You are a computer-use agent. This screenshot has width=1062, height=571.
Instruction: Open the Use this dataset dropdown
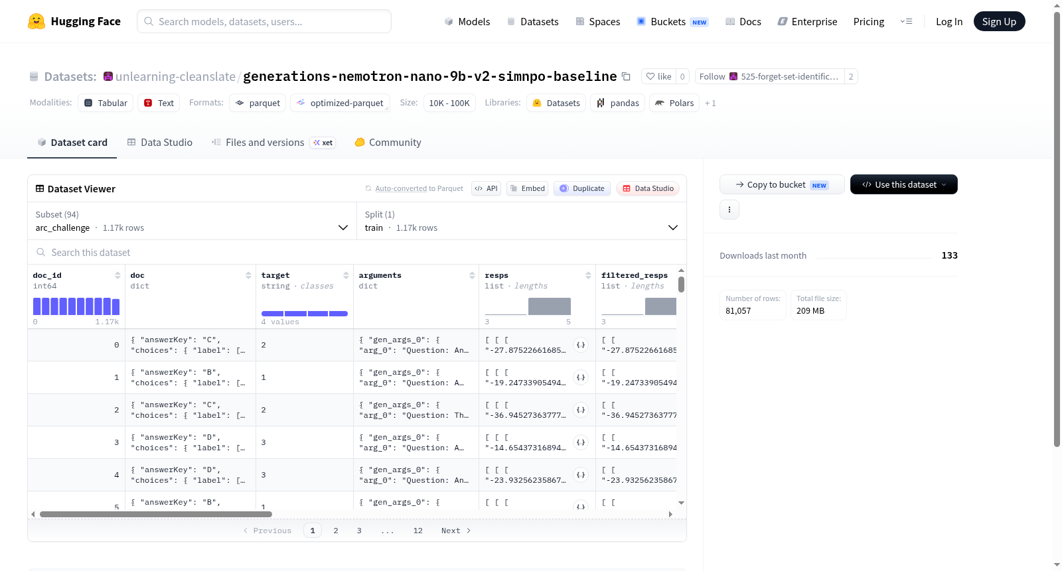click(x=904, y=184)
